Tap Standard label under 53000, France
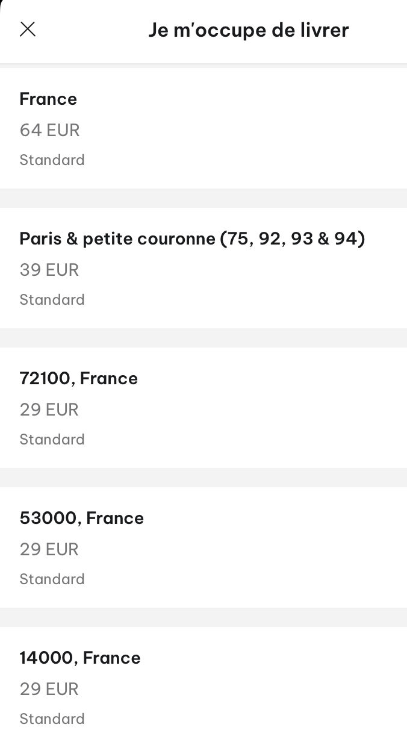 52,579
